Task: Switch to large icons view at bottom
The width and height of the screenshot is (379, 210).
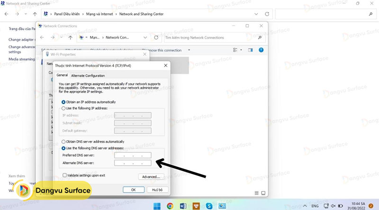Action: coord(263,193)
